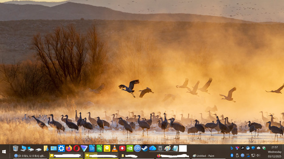Open LibreOffice Writer shortcut

[x=92, y=148]
